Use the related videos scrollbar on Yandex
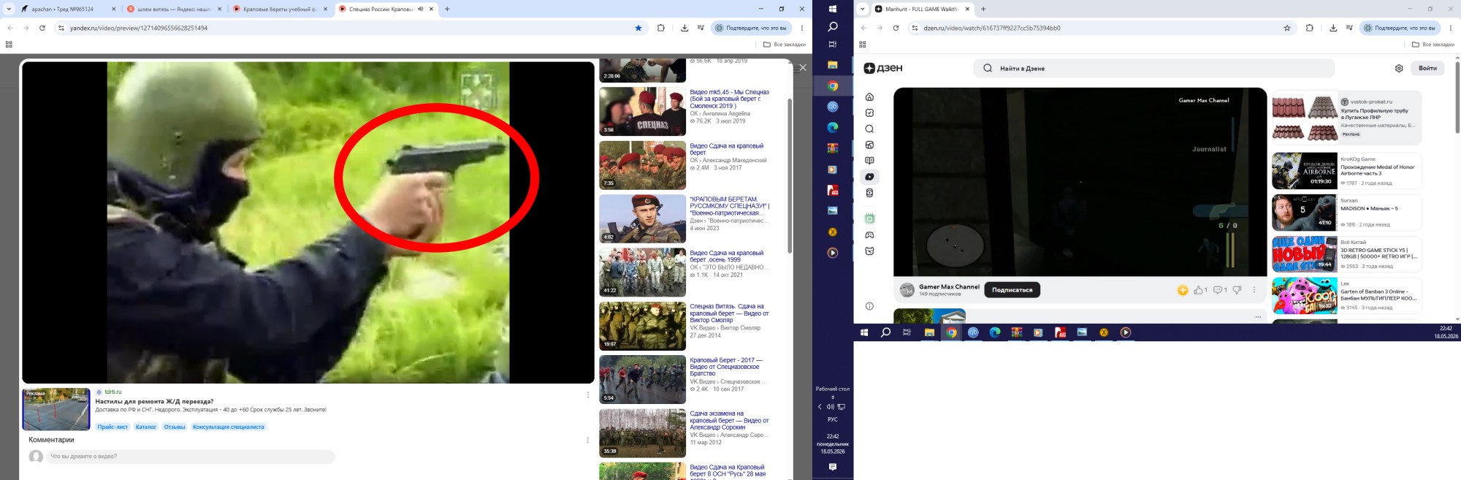 coord(789,175)
